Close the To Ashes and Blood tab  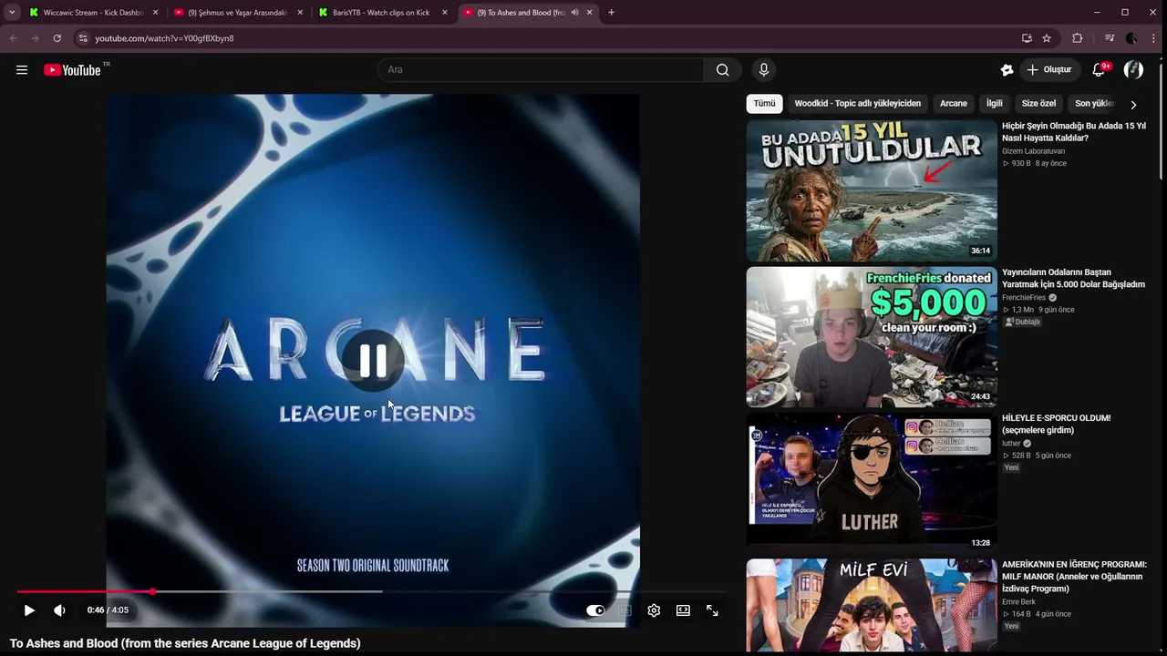pyautogui.click(x=590, y=13)
